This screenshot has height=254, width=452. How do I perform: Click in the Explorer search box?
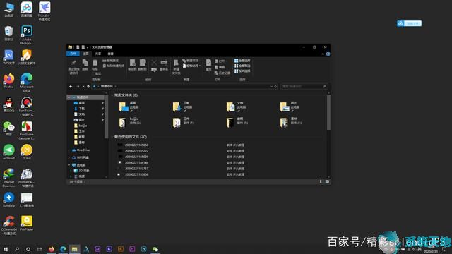(304, 86)
